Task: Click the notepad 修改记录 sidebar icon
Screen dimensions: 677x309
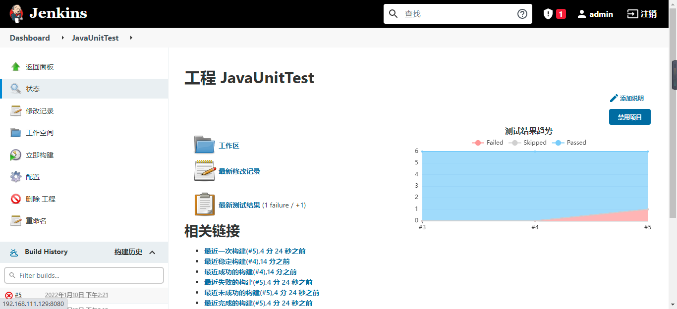Action: tap(16, 111)
